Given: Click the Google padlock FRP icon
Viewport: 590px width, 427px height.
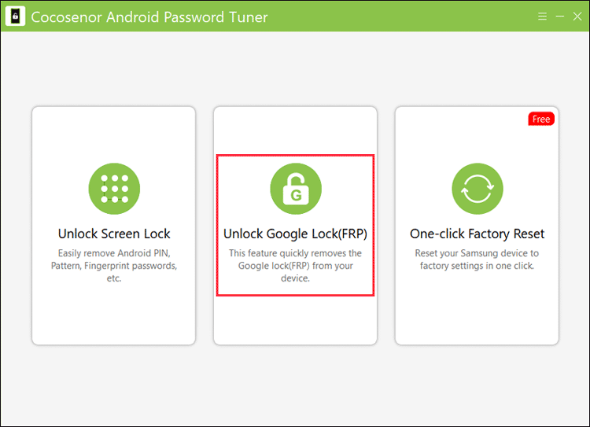Looking at the screenshot, I should click(x=296, y=189).
